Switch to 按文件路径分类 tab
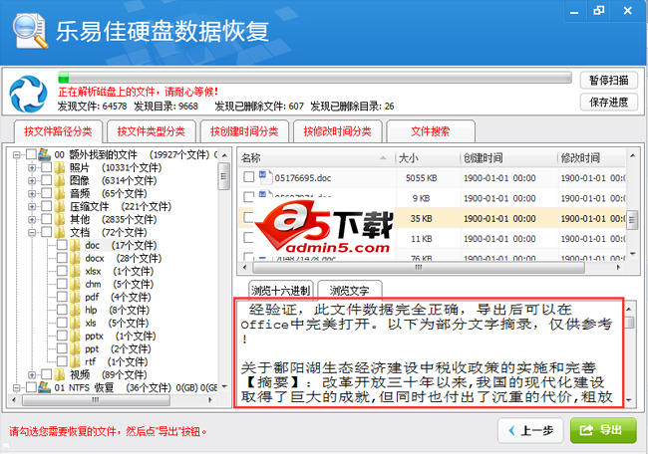 point(58,131)
